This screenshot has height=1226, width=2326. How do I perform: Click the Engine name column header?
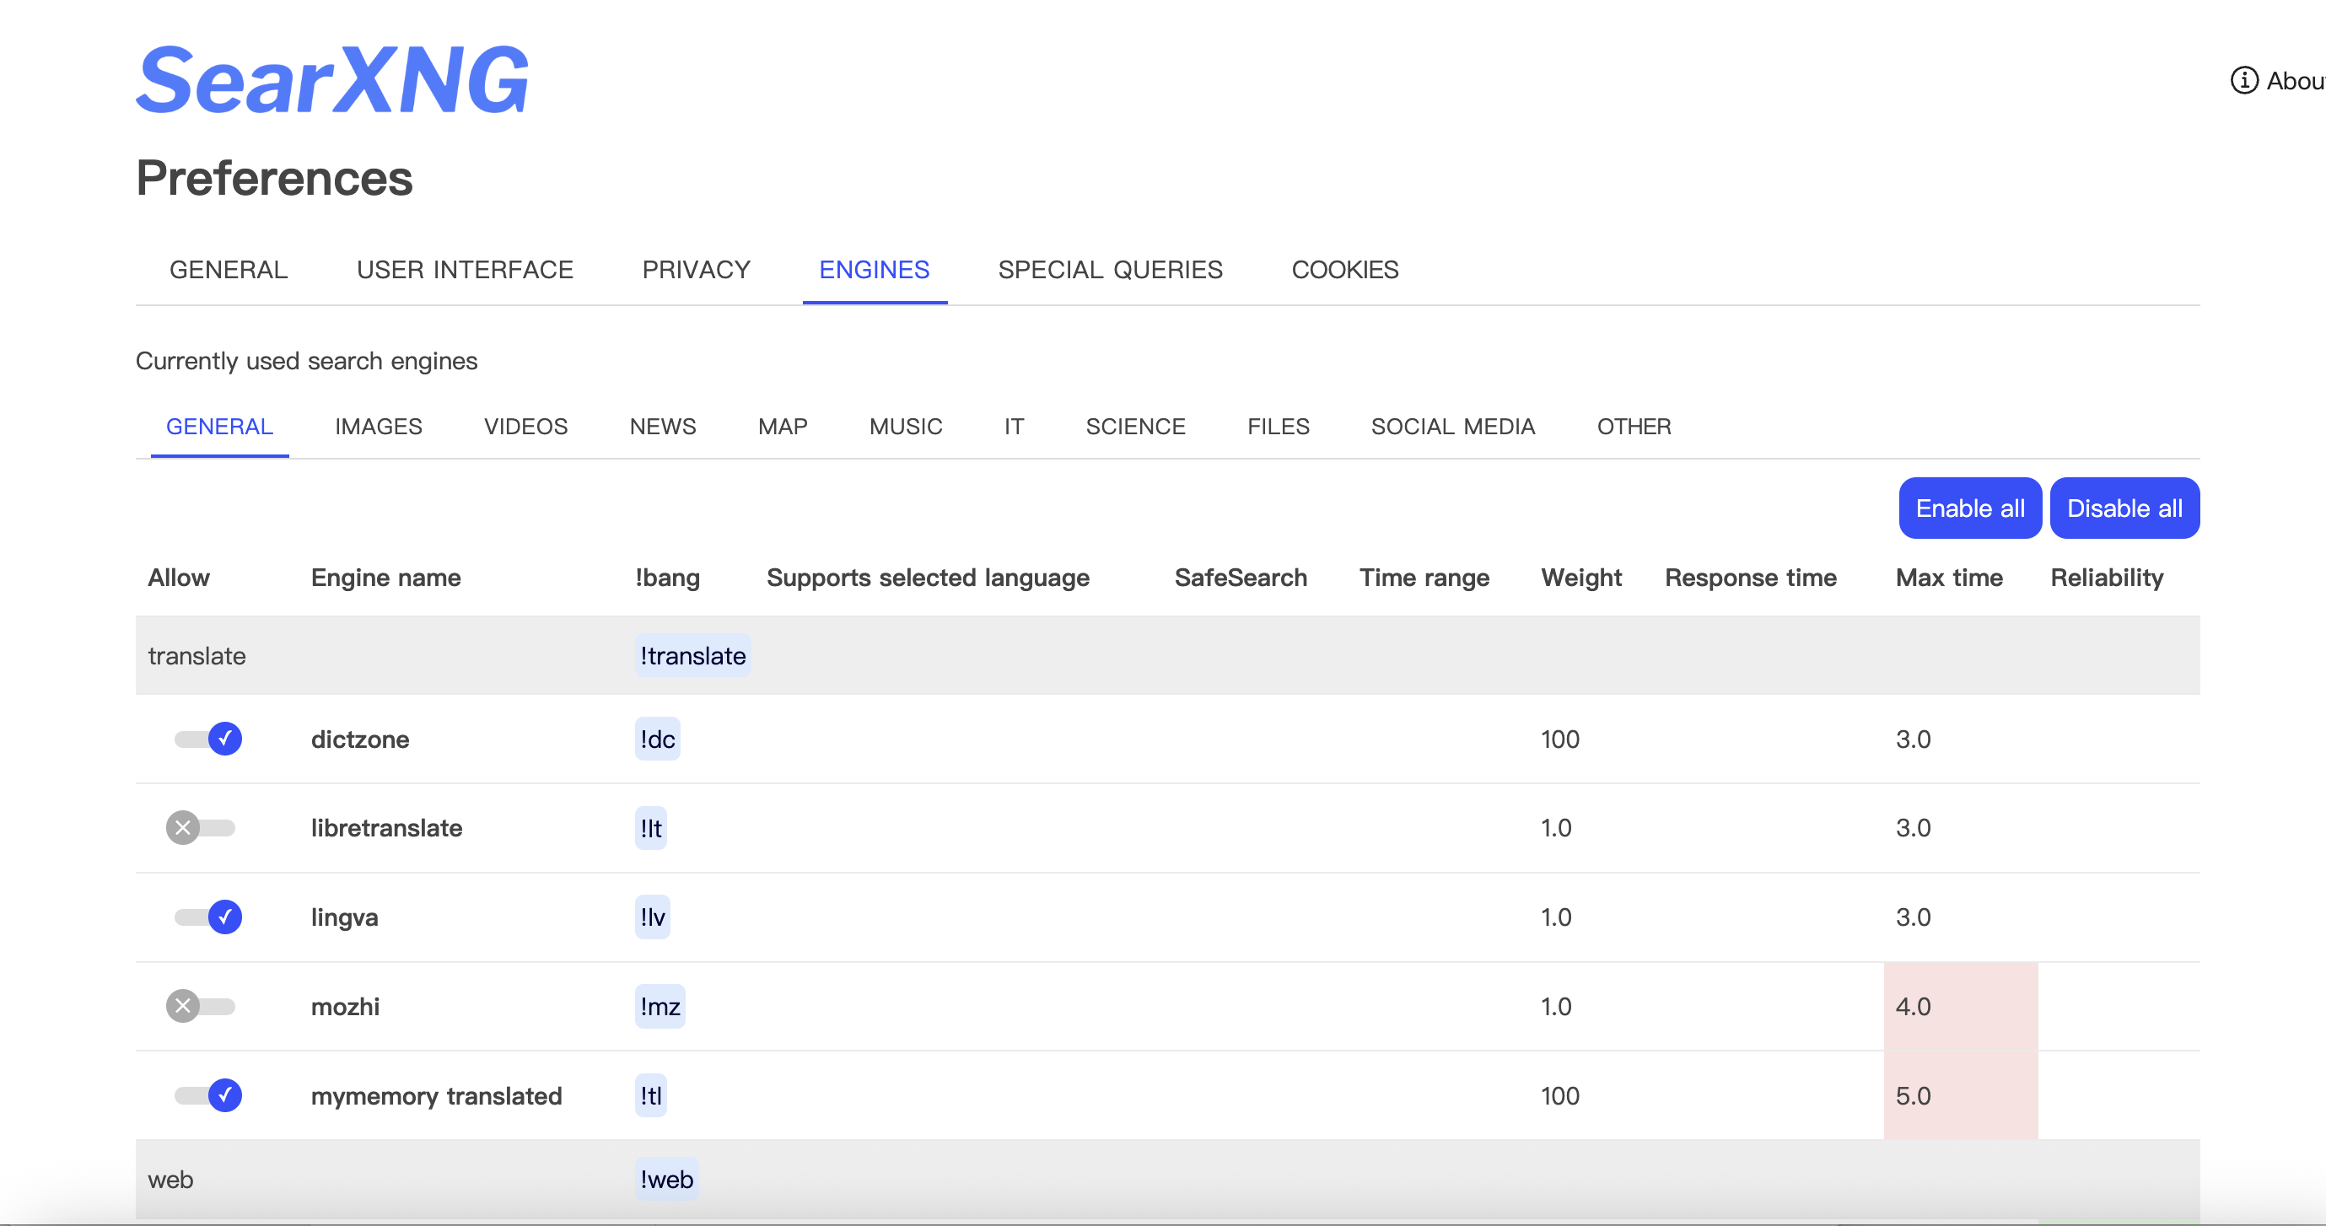point(385,577)
